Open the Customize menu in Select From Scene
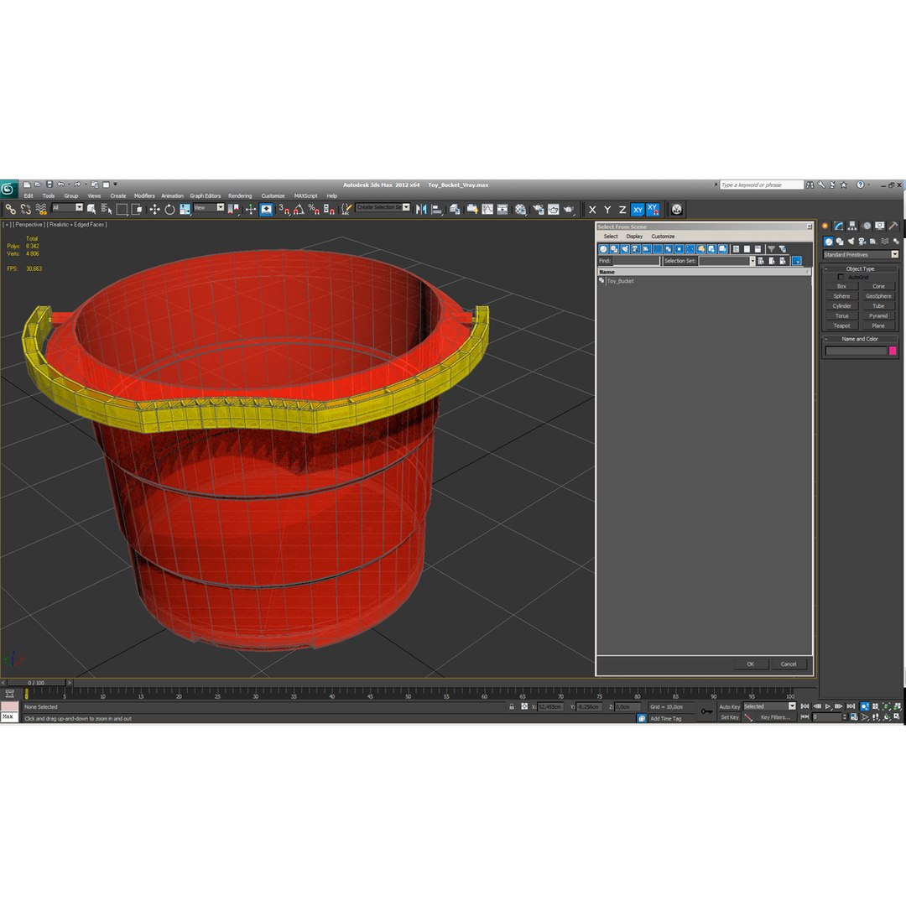 click(663, 237)
